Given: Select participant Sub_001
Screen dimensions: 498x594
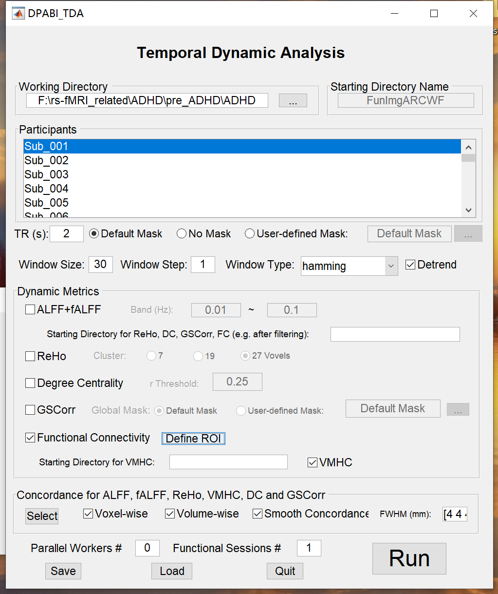Looking at the screenshot, I should pos(242,146).
